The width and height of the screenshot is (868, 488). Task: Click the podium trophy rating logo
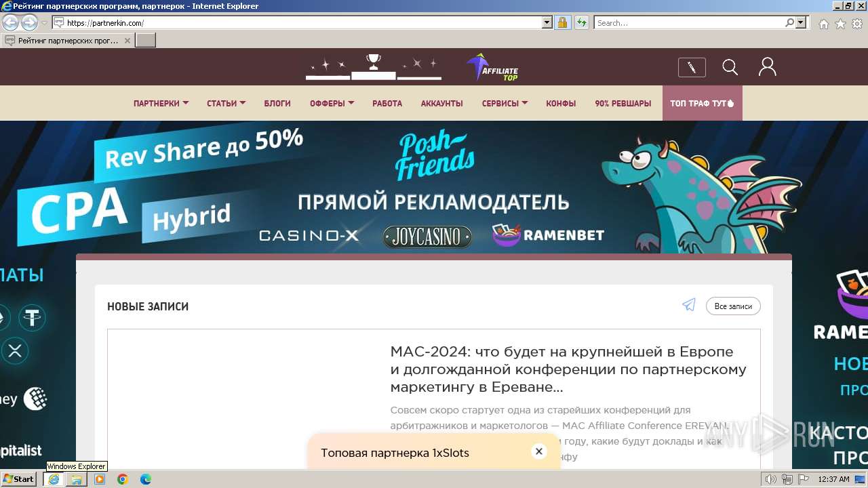374,66
